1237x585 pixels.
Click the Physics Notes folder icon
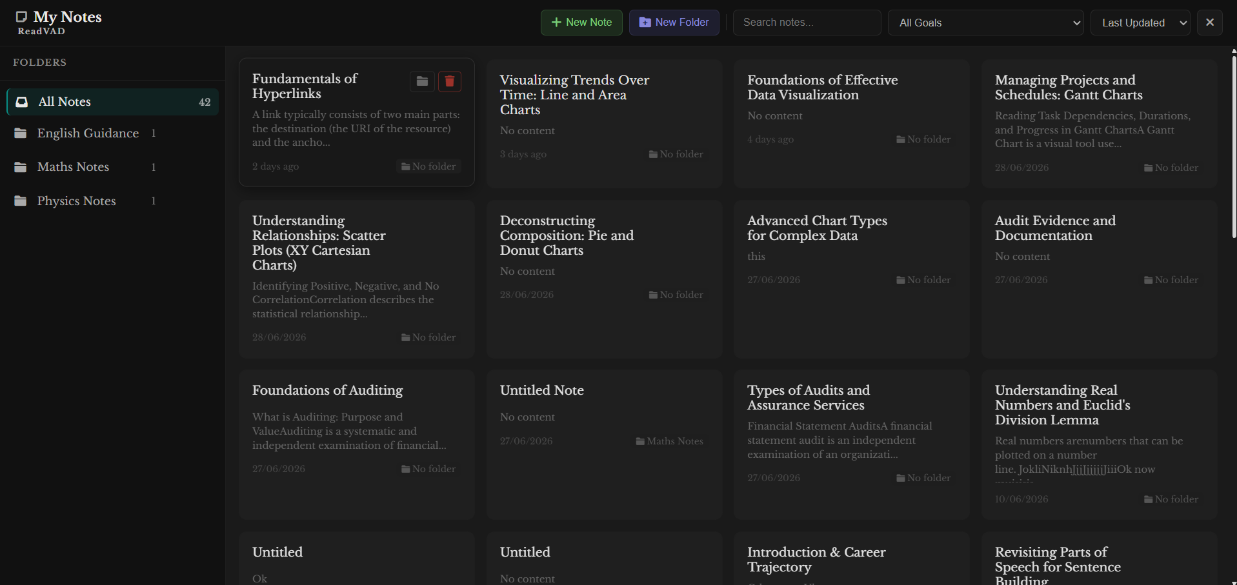21,201
